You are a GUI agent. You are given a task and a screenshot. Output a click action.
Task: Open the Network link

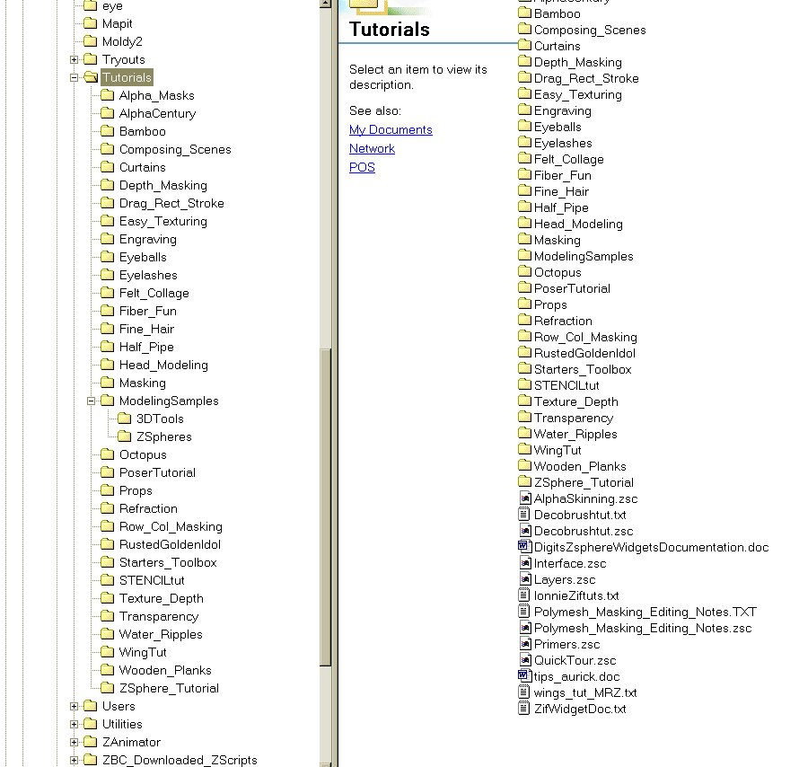click(x=372, y=149)
